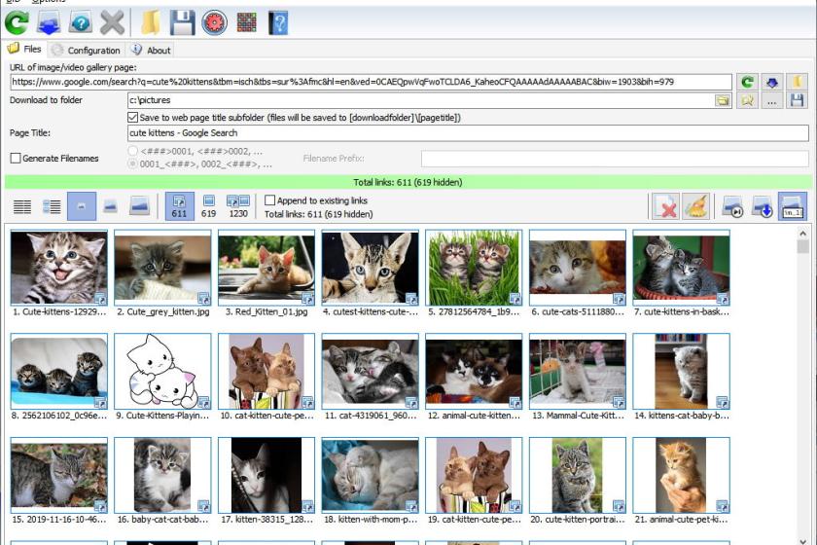The image size is (817, 545).
Task: Click the 20. cute-kitten-portrai filename label
Action: coord(578,520)
